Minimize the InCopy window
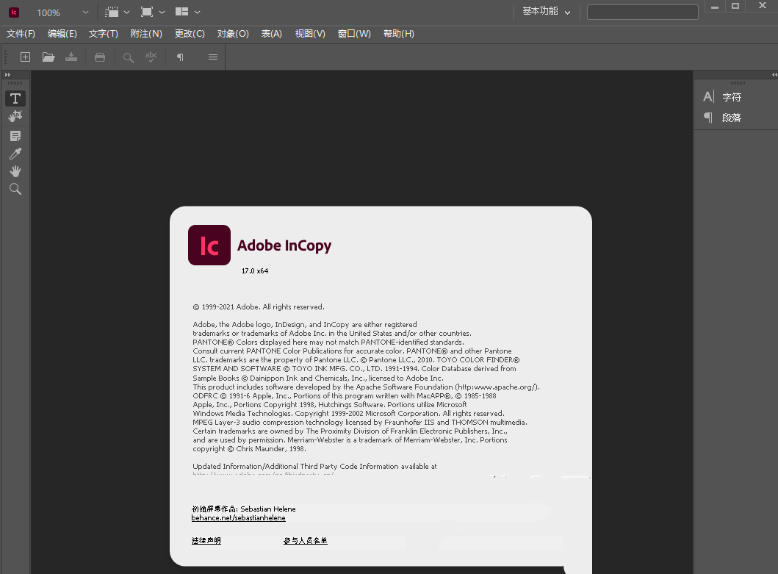Screen dimensions: 778x574 [715, 7]
